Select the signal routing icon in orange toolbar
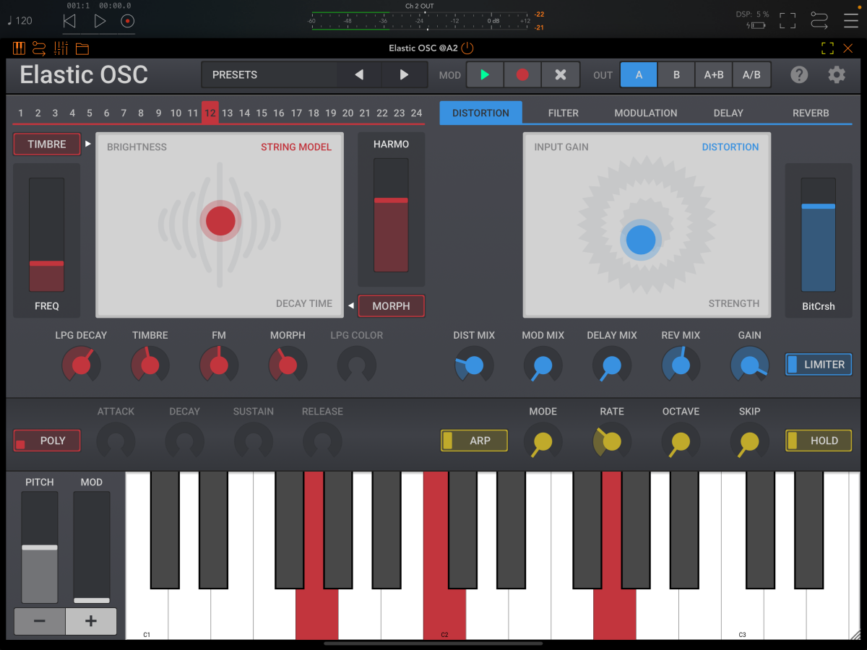Viewport: 867px width, 650px height. tap(40, 48)
